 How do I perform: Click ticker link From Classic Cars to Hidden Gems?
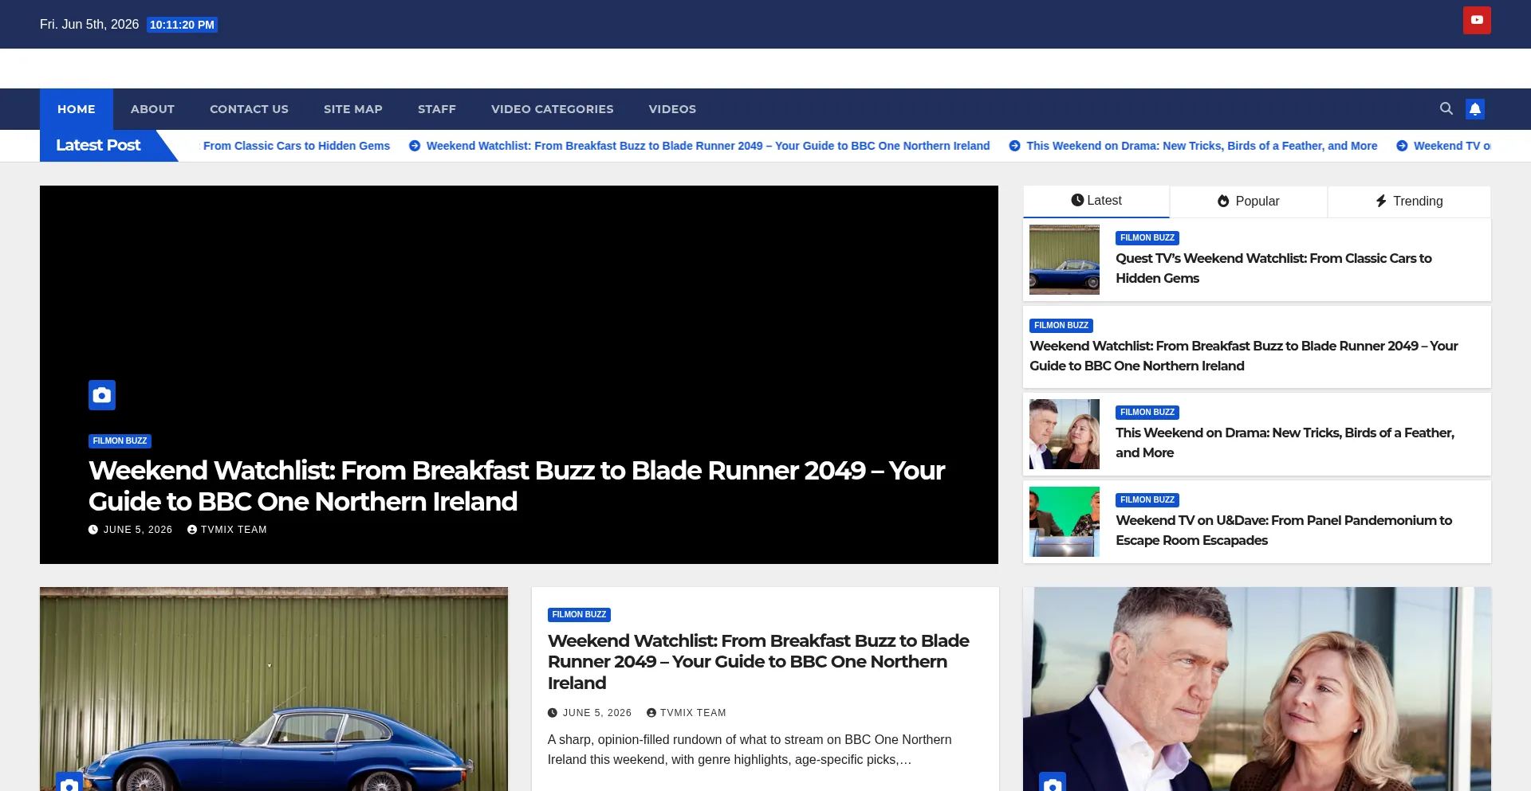click(x=297, y=146)
